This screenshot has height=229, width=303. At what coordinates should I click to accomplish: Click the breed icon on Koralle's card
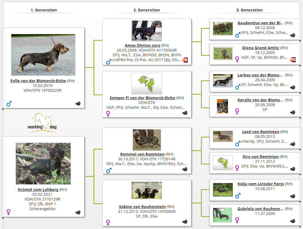[x=293, y=112]
